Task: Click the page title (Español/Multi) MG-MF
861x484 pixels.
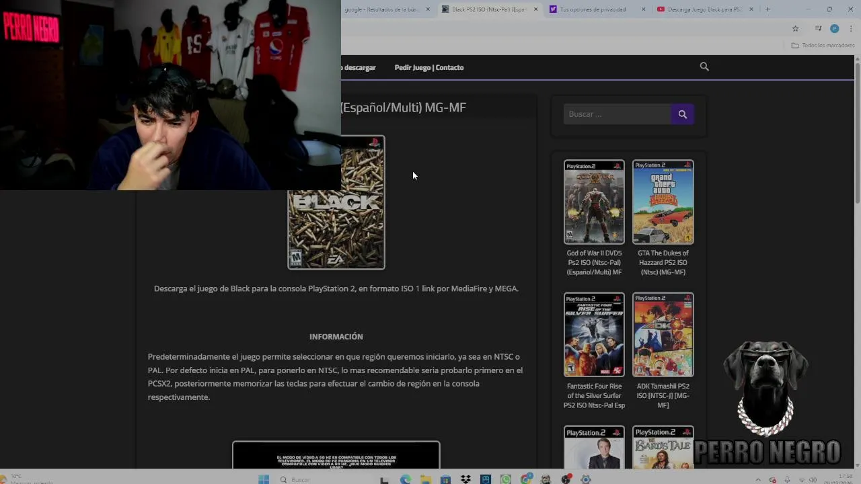Action: coord(404,108)
